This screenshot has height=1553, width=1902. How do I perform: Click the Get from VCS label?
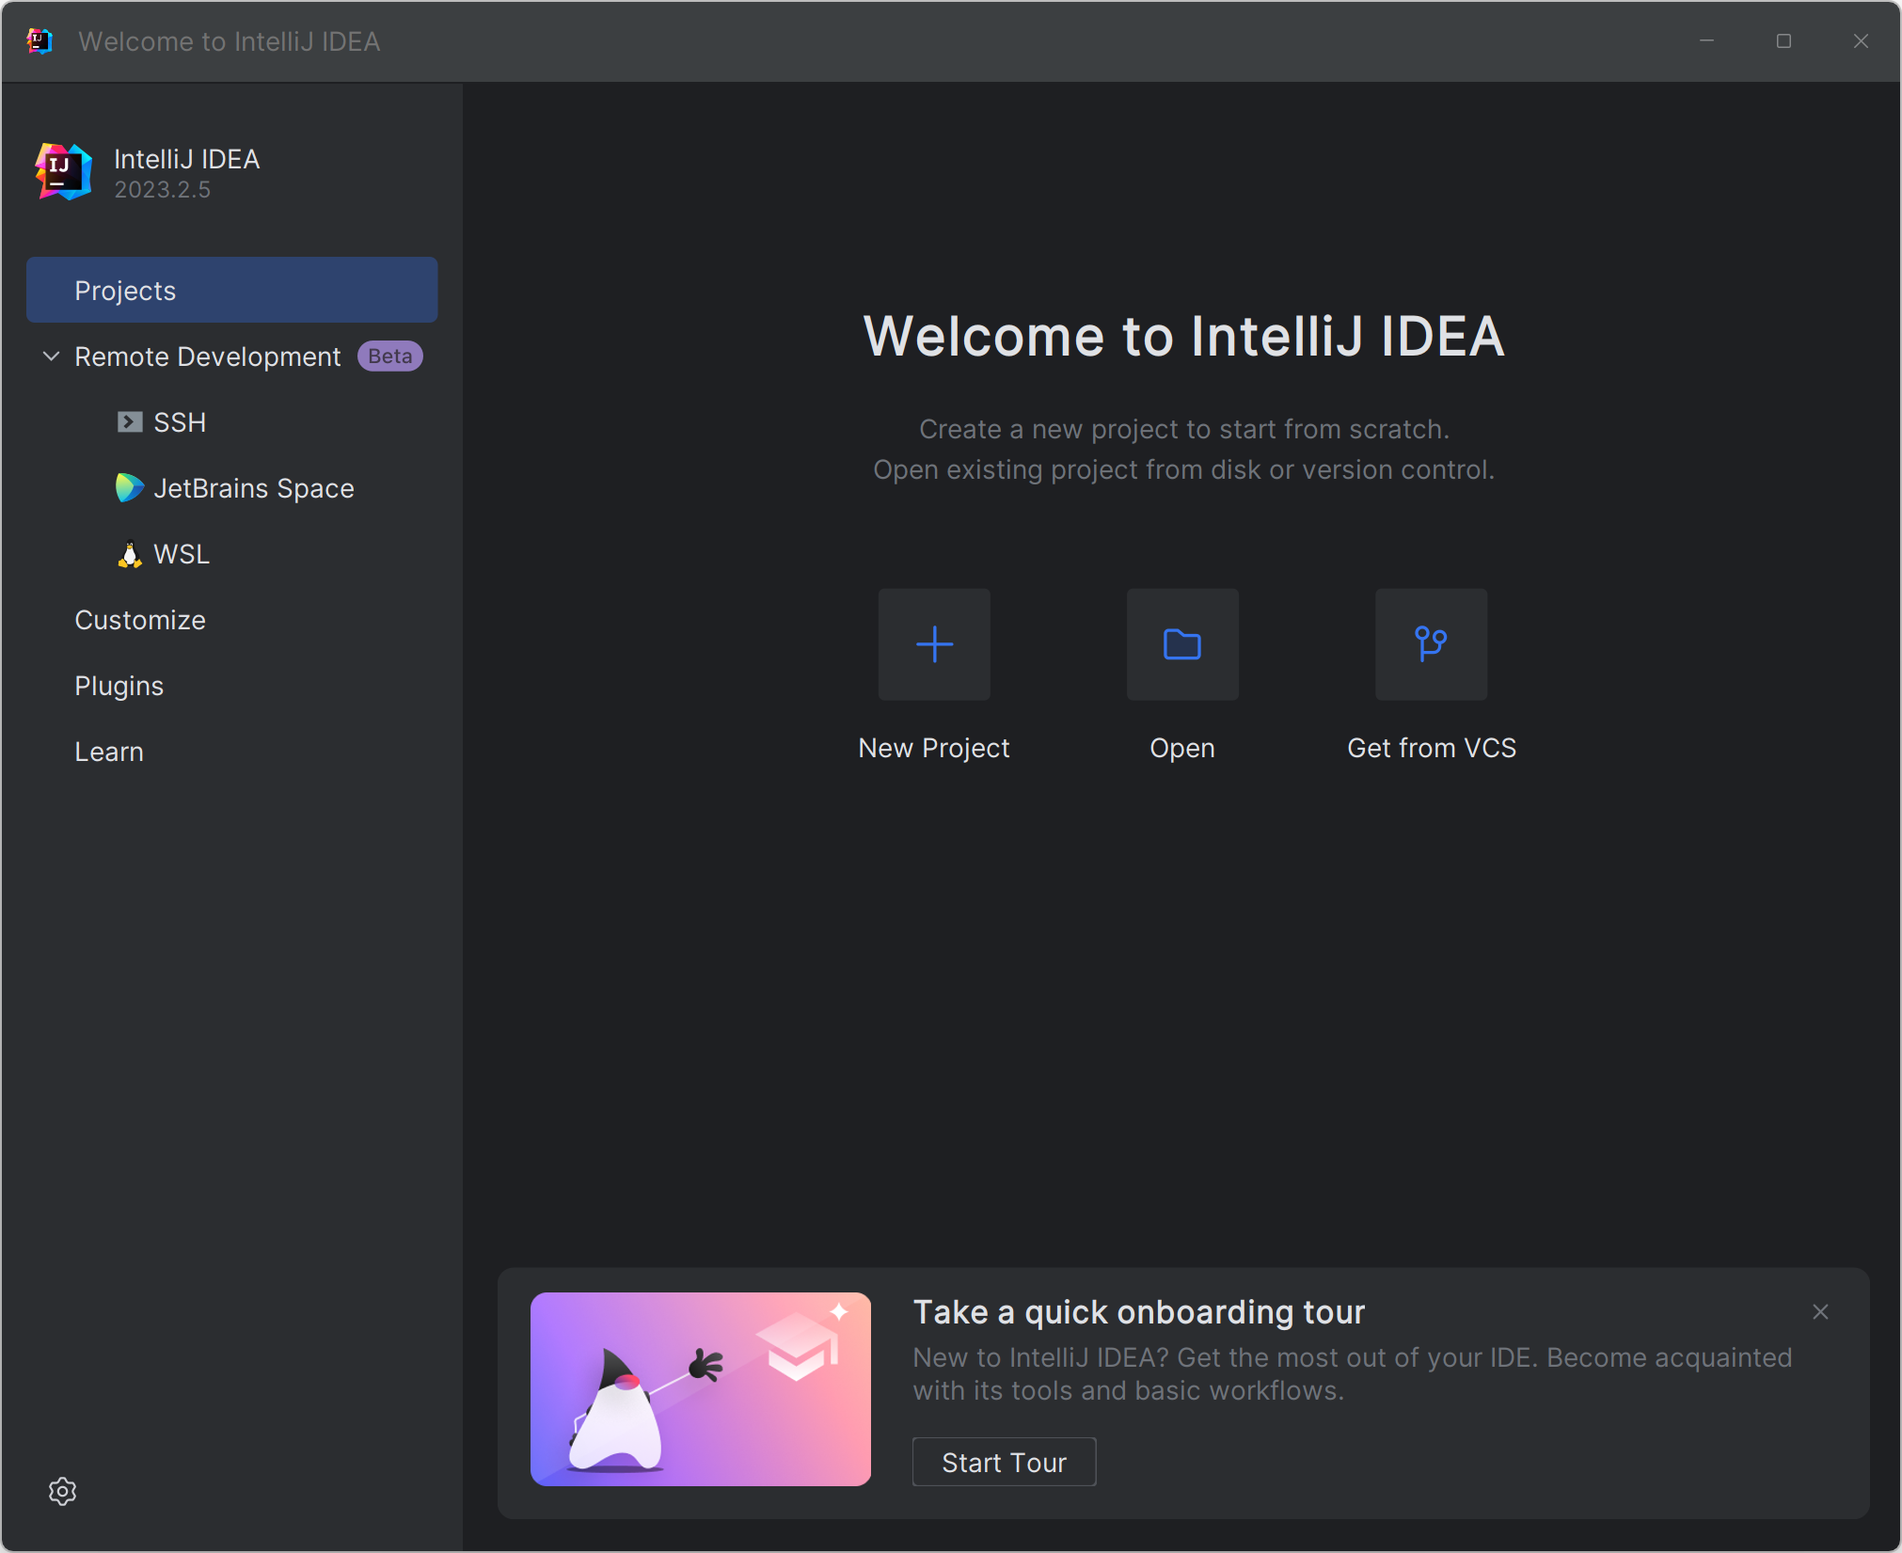click(1432, 749)
